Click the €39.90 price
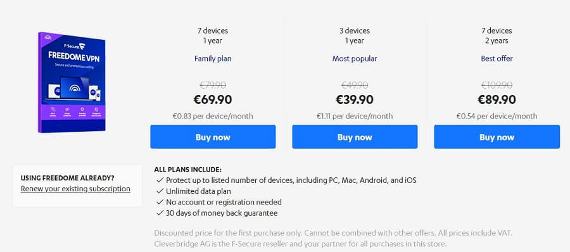 (355, 99)
